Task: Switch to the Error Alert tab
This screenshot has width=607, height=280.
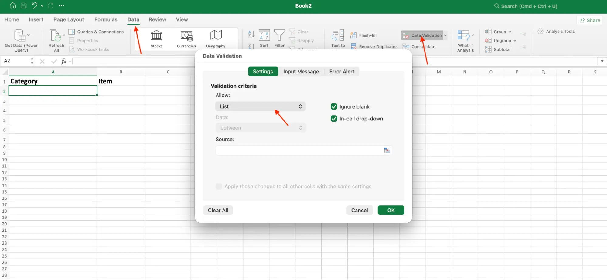Action: click(342, 71)
